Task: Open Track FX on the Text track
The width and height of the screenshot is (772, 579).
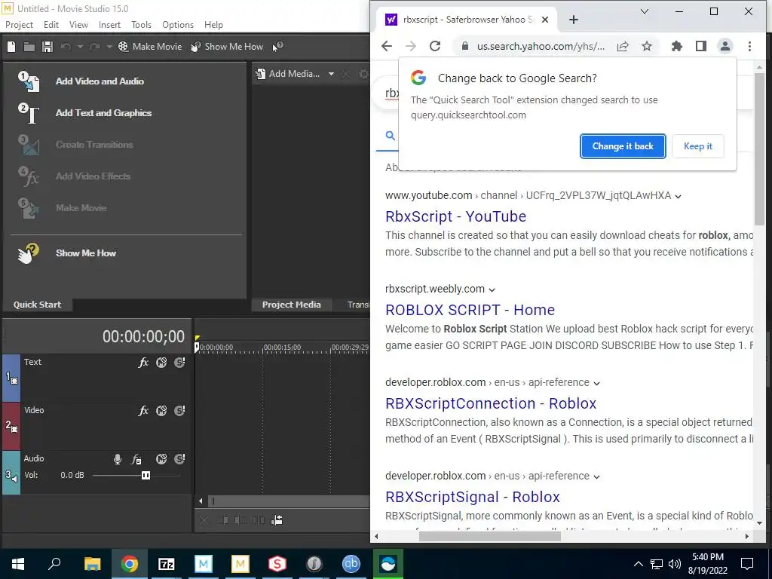Action: pyautogui.click(x=143, y=363)
